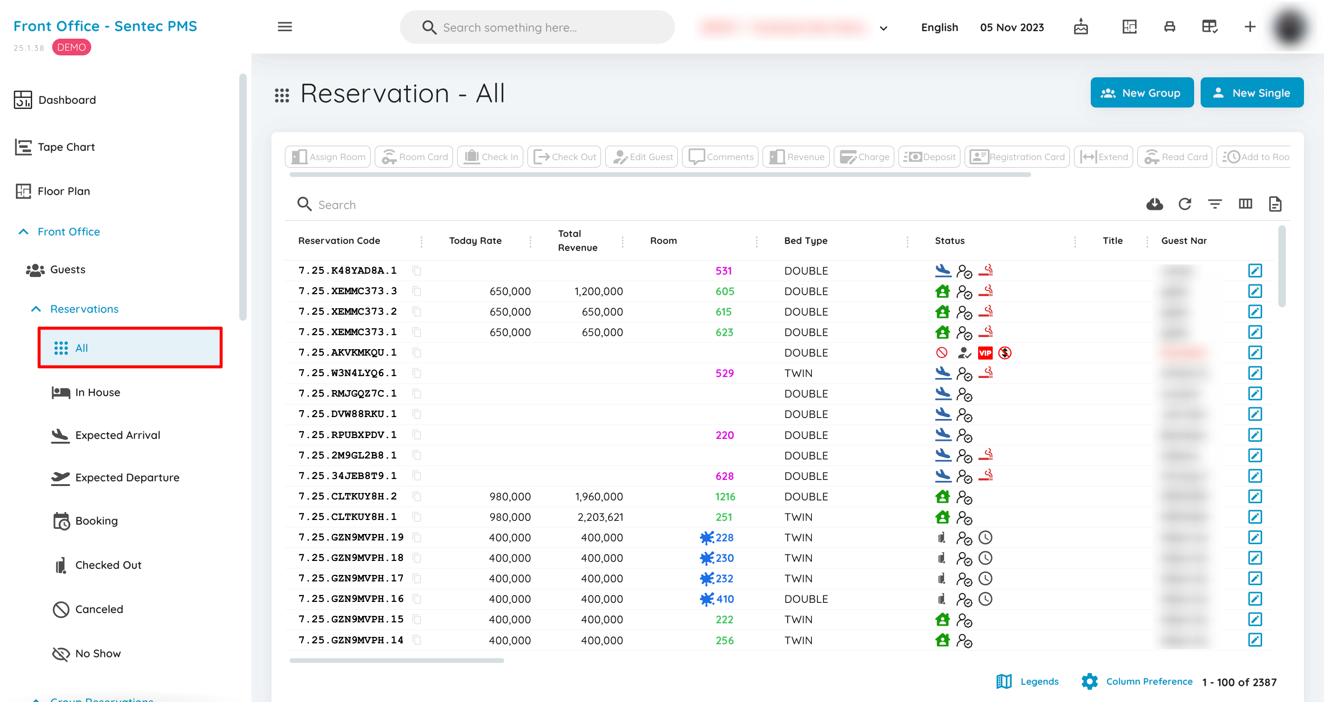Click the document export icon

pyautogui.click(x=1275, y=204)
